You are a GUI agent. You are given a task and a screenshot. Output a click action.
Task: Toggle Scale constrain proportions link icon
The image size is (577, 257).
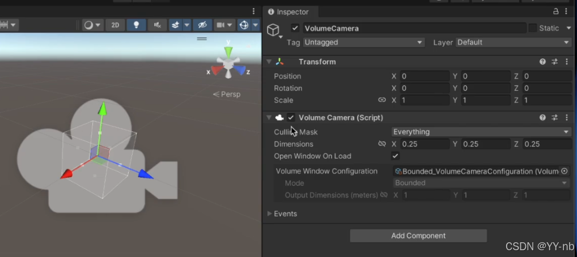(382, 100)
